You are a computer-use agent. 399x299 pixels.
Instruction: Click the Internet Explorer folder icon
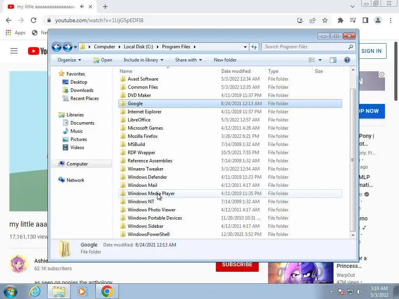pos(123,112)
